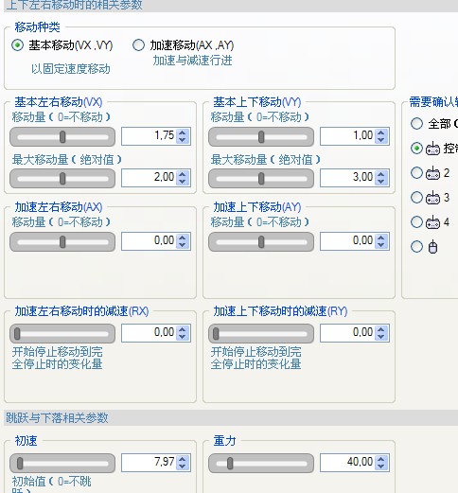Increase VX 最大移动量 with the up arrow
458x493 pixels.
(x=183, y=174)
